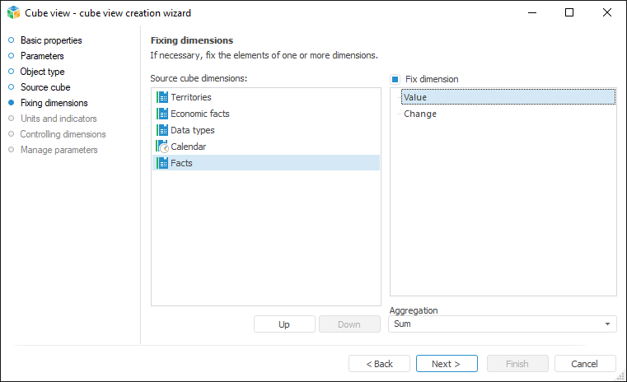This screenshot has height=382, width=627.
Task: Open the Aggregation dropdown
Action: tap(609, 324)
